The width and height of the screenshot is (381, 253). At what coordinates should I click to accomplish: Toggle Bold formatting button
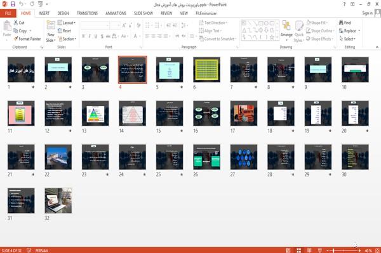83,36
